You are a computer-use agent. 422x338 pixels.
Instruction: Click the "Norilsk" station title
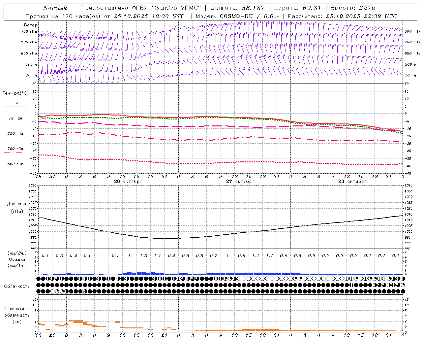(x=55, y=8)
